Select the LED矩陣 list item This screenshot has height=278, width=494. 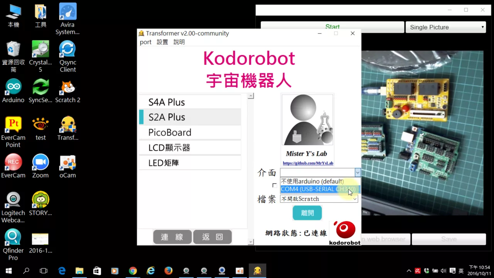click(x=190, y=163)
